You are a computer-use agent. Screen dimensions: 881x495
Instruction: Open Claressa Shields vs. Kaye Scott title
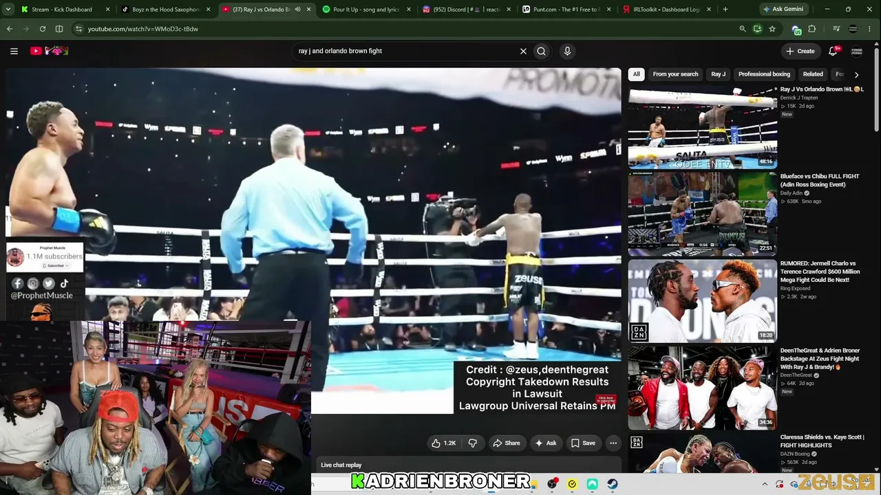(x=822, y=441)
